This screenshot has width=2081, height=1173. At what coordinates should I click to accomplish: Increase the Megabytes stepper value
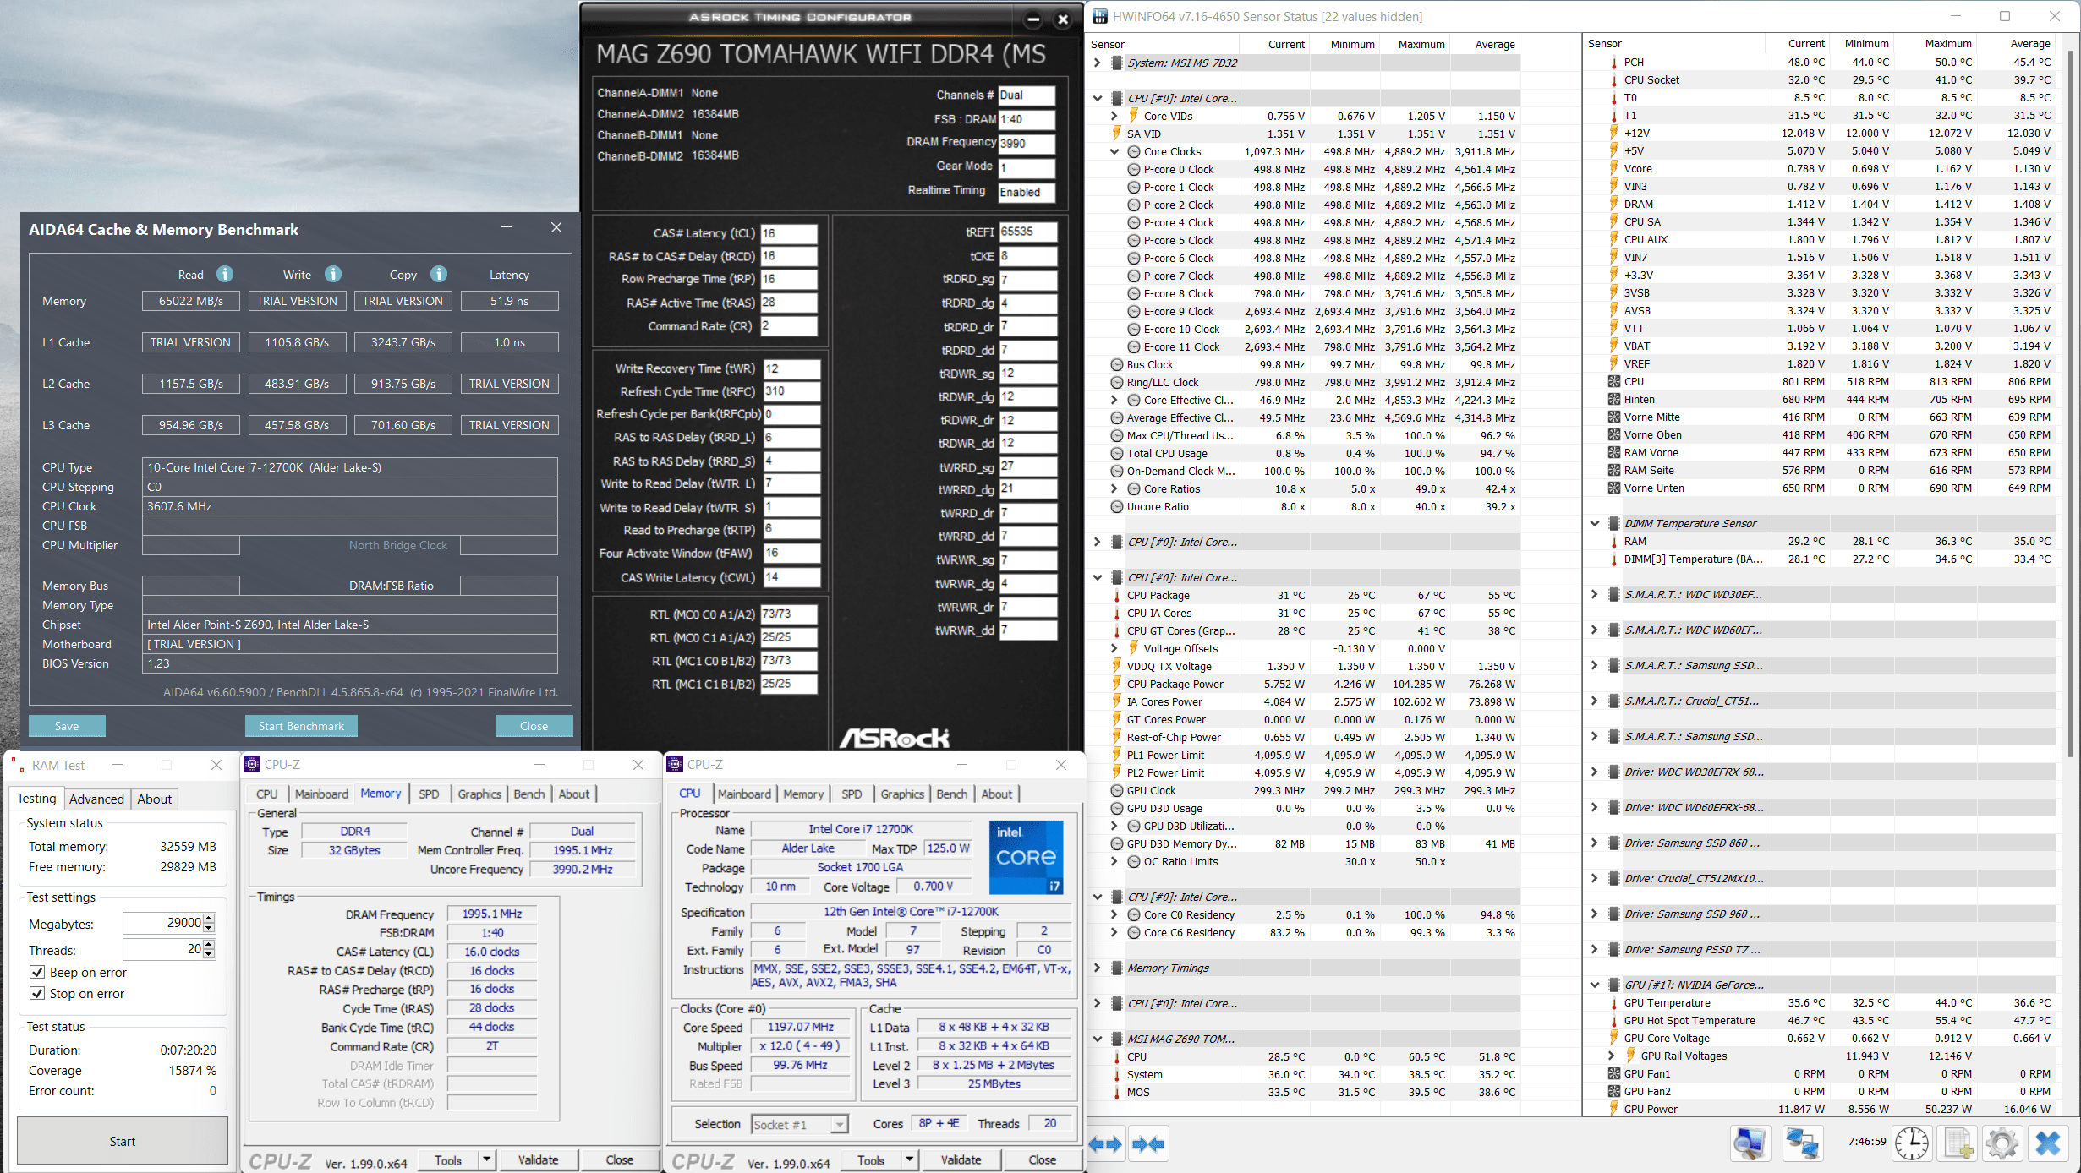210,918
